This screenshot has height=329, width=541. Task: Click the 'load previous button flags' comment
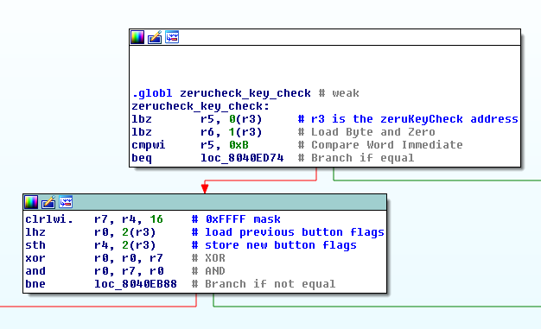[x=288, y=232]
